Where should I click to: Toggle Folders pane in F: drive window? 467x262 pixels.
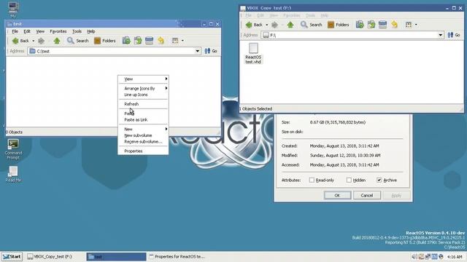(x=338, y=25)
